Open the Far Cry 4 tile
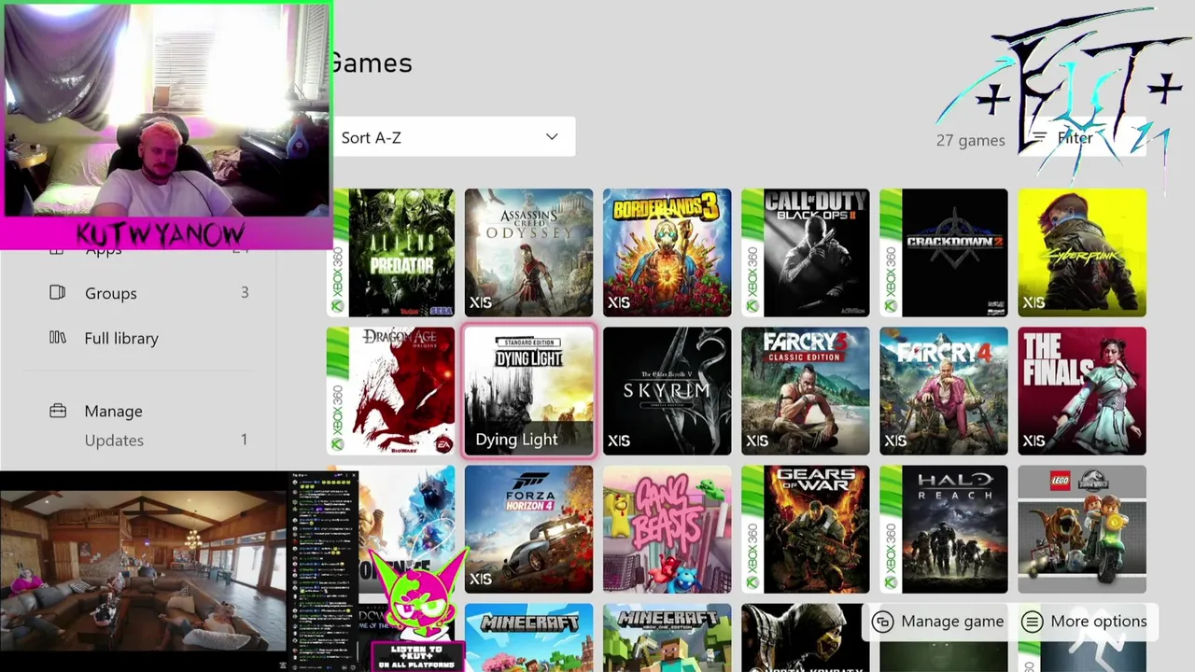1195x672 pixels. tap(943, 391)
